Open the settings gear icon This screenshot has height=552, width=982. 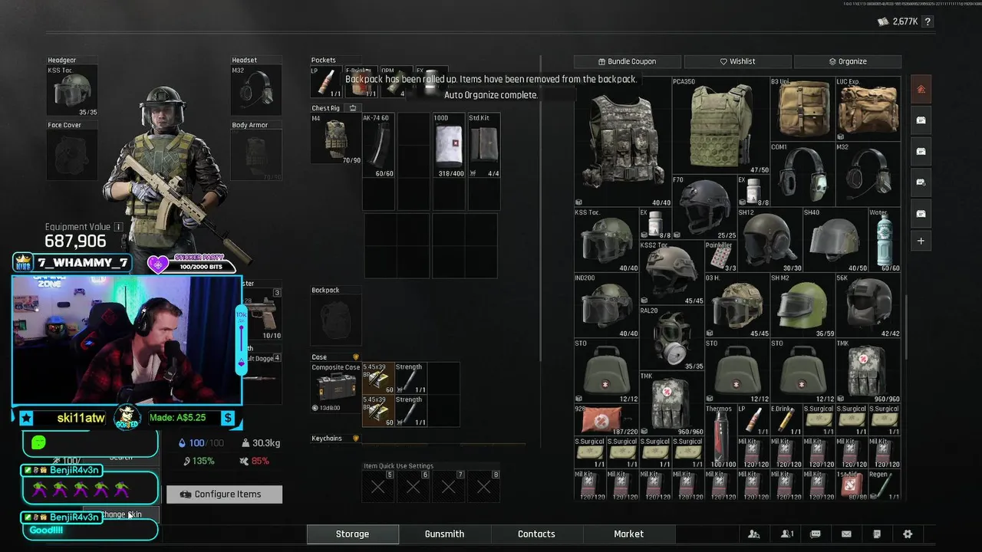click(908, 534)
